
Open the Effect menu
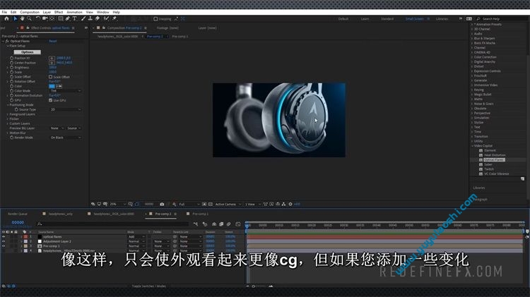point(59,12)
